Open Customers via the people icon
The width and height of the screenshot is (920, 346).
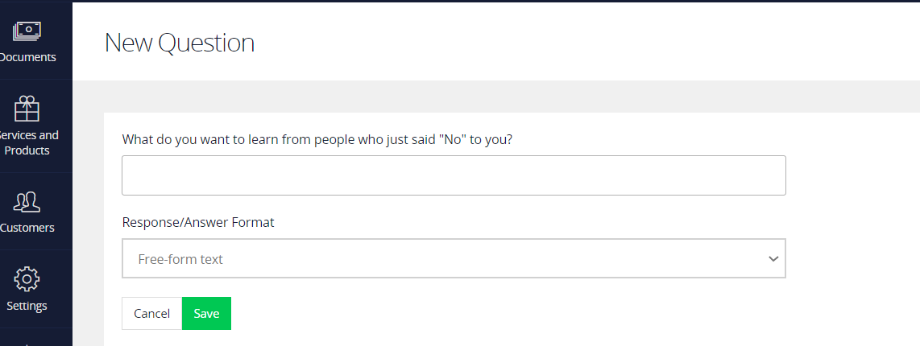[27, 201]
